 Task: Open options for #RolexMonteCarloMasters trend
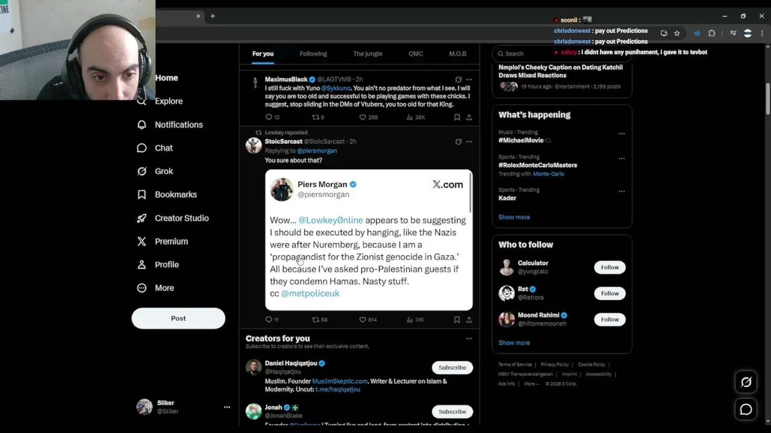coord(622,158)
